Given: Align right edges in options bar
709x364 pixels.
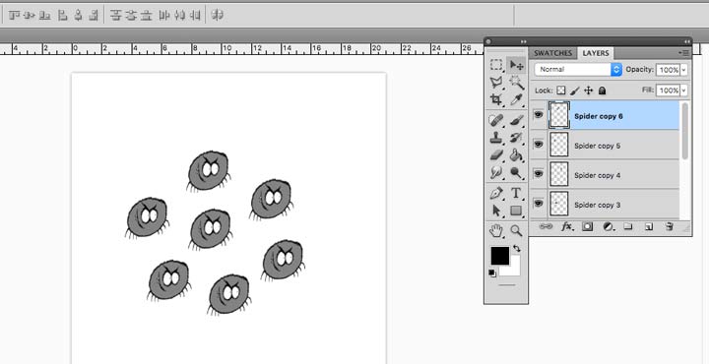Looking at the screenshot, I should point(94,16).
